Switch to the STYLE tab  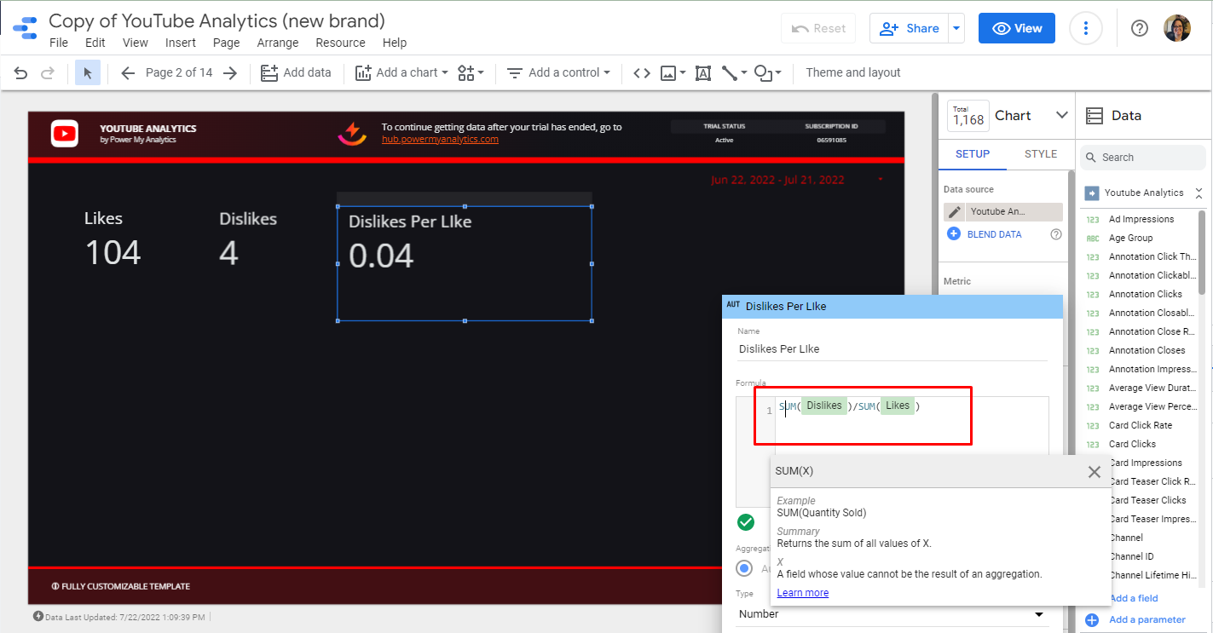point(1041,154)
